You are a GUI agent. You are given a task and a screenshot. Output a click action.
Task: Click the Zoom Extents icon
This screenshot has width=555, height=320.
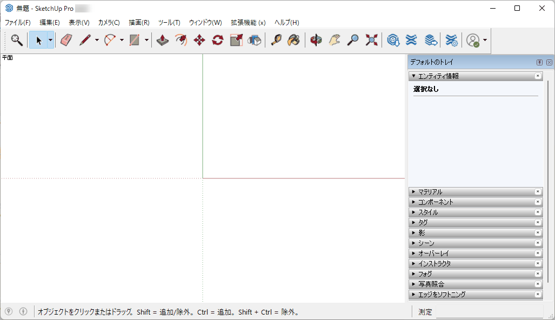pos(371,40)
